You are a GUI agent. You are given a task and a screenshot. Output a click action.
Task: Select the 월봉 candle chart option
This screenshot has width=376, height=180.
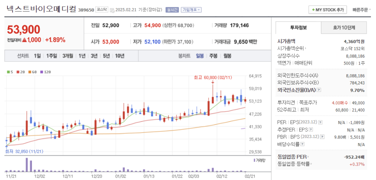pos(227,56)
